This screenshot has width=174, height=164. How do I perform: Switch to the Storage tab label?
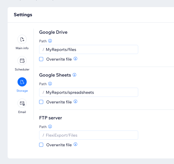pyautogui.click(x=22, y=91)
